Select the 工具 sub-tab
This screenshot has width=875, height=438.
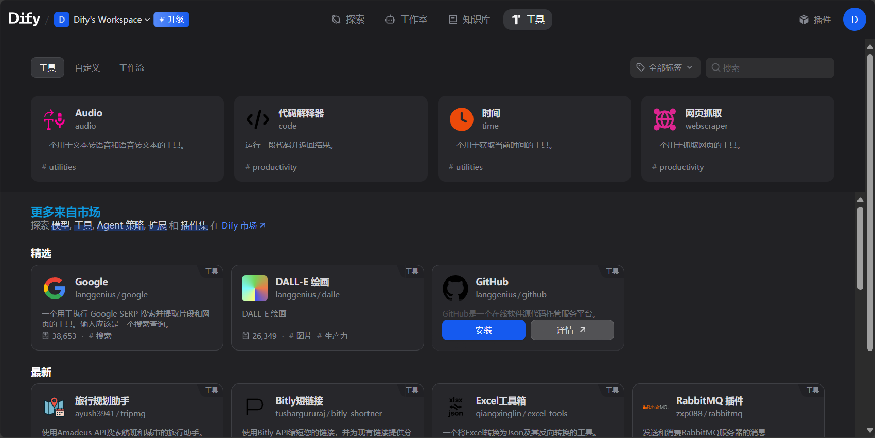tap(47, 67)
